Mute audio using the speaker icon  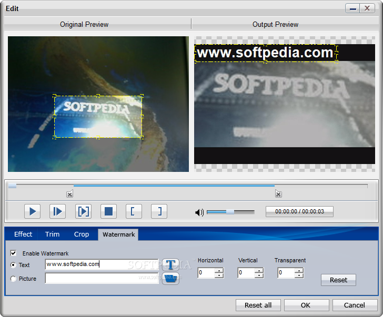199,212
